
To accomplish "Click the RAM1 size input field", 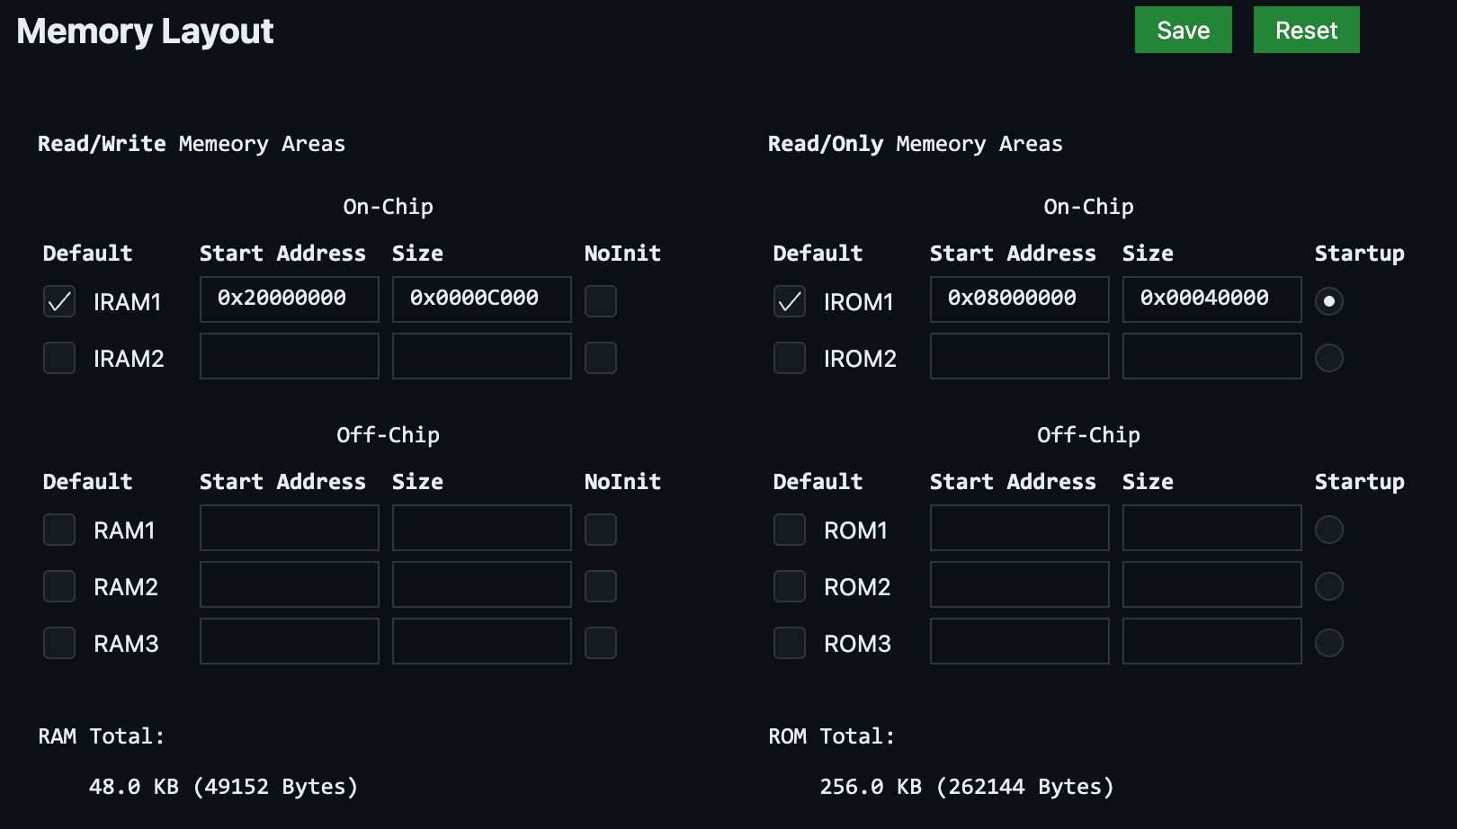I will click(481, 528).
